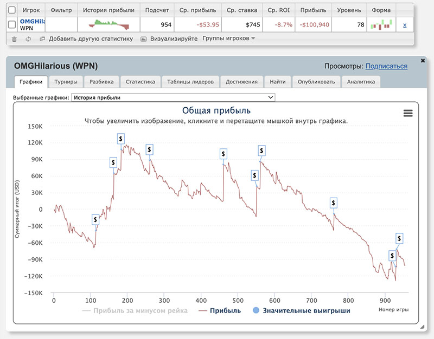Click the Форма mini bar chart thumbnail
The image size is (434, 339).
(381, 25)
